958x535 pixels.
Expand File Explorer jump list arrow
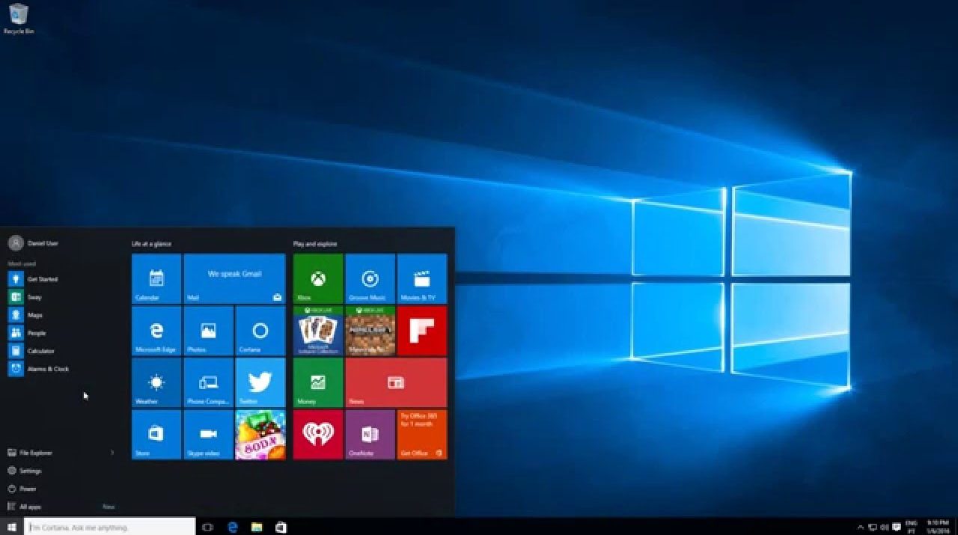pos(112,453)
